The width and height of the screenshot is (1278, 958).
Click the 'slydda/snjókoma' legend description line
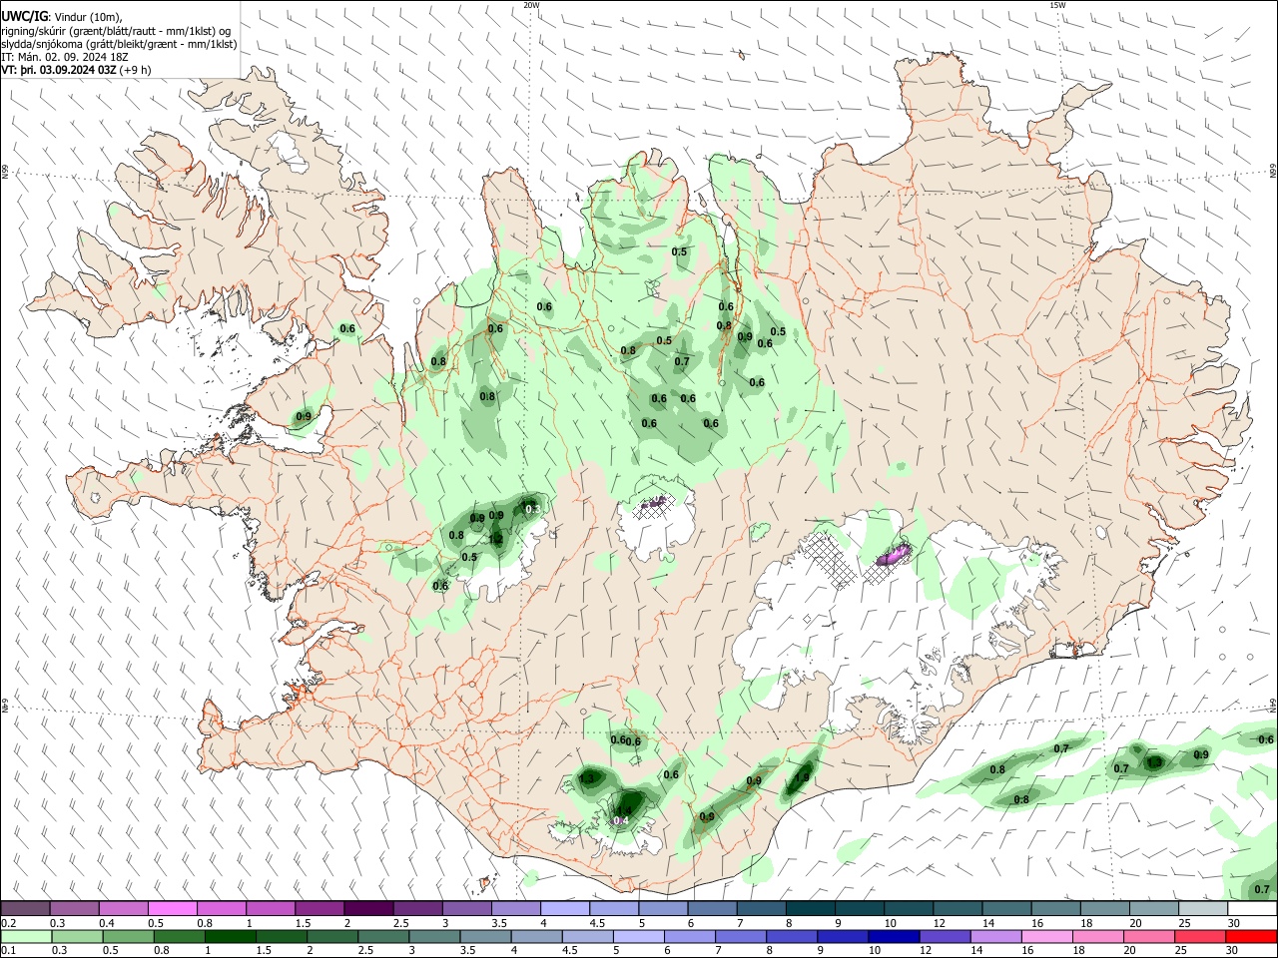[x=119, y=44]
